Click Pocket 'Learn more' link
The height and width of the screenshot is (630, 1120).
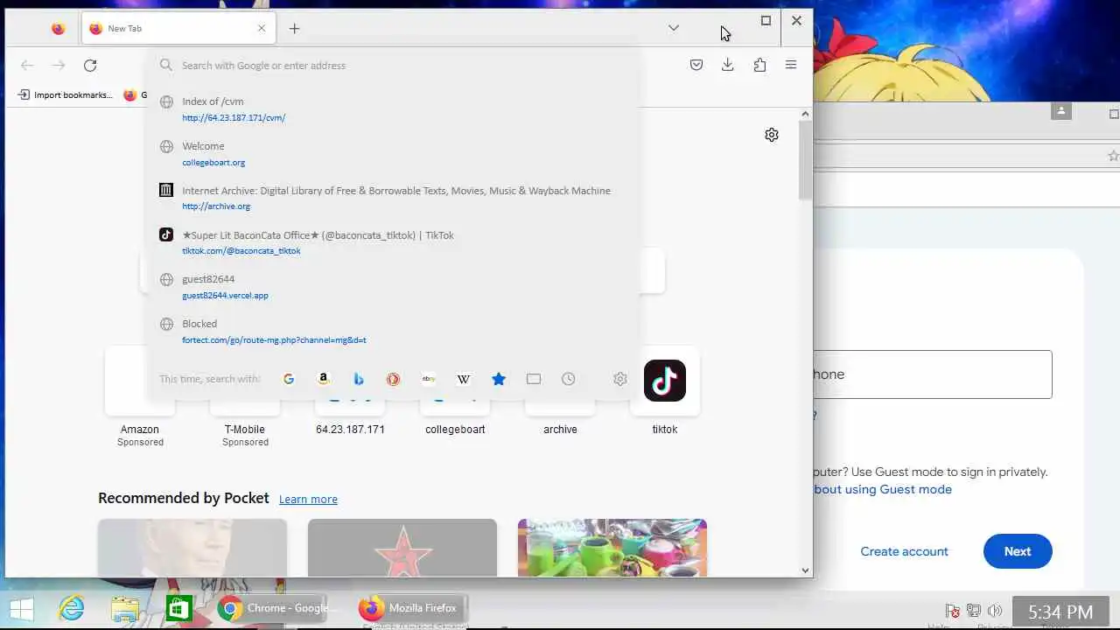click(308, 500)
